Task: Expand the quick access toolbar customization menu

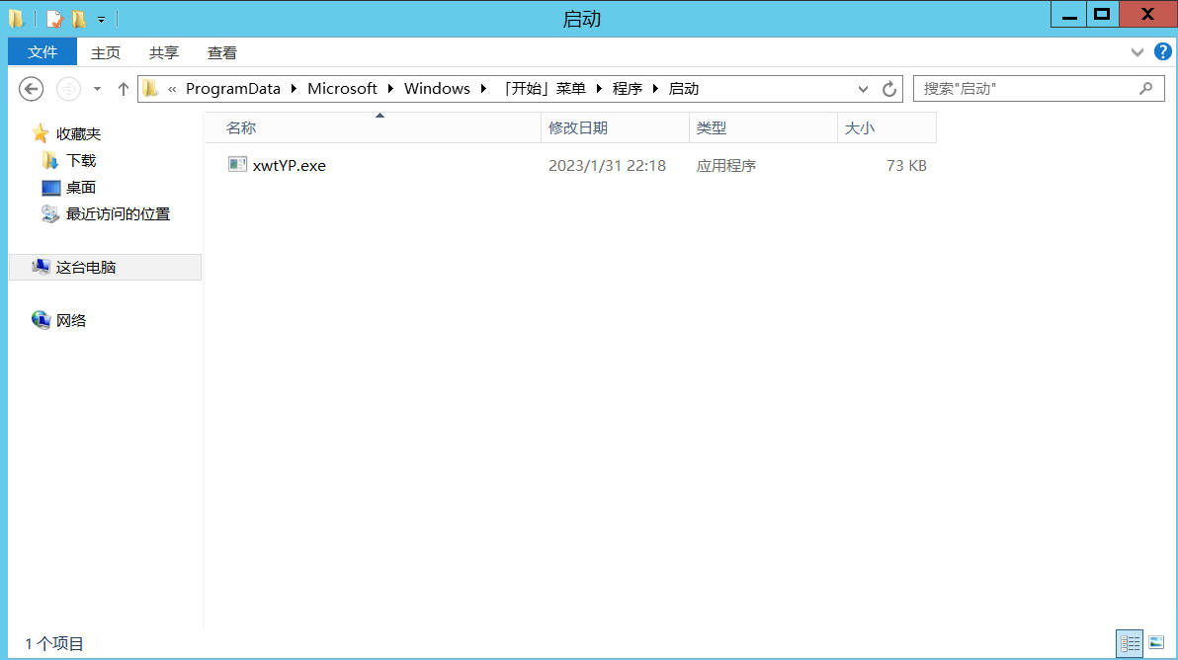Action: [x=100, y=14]
